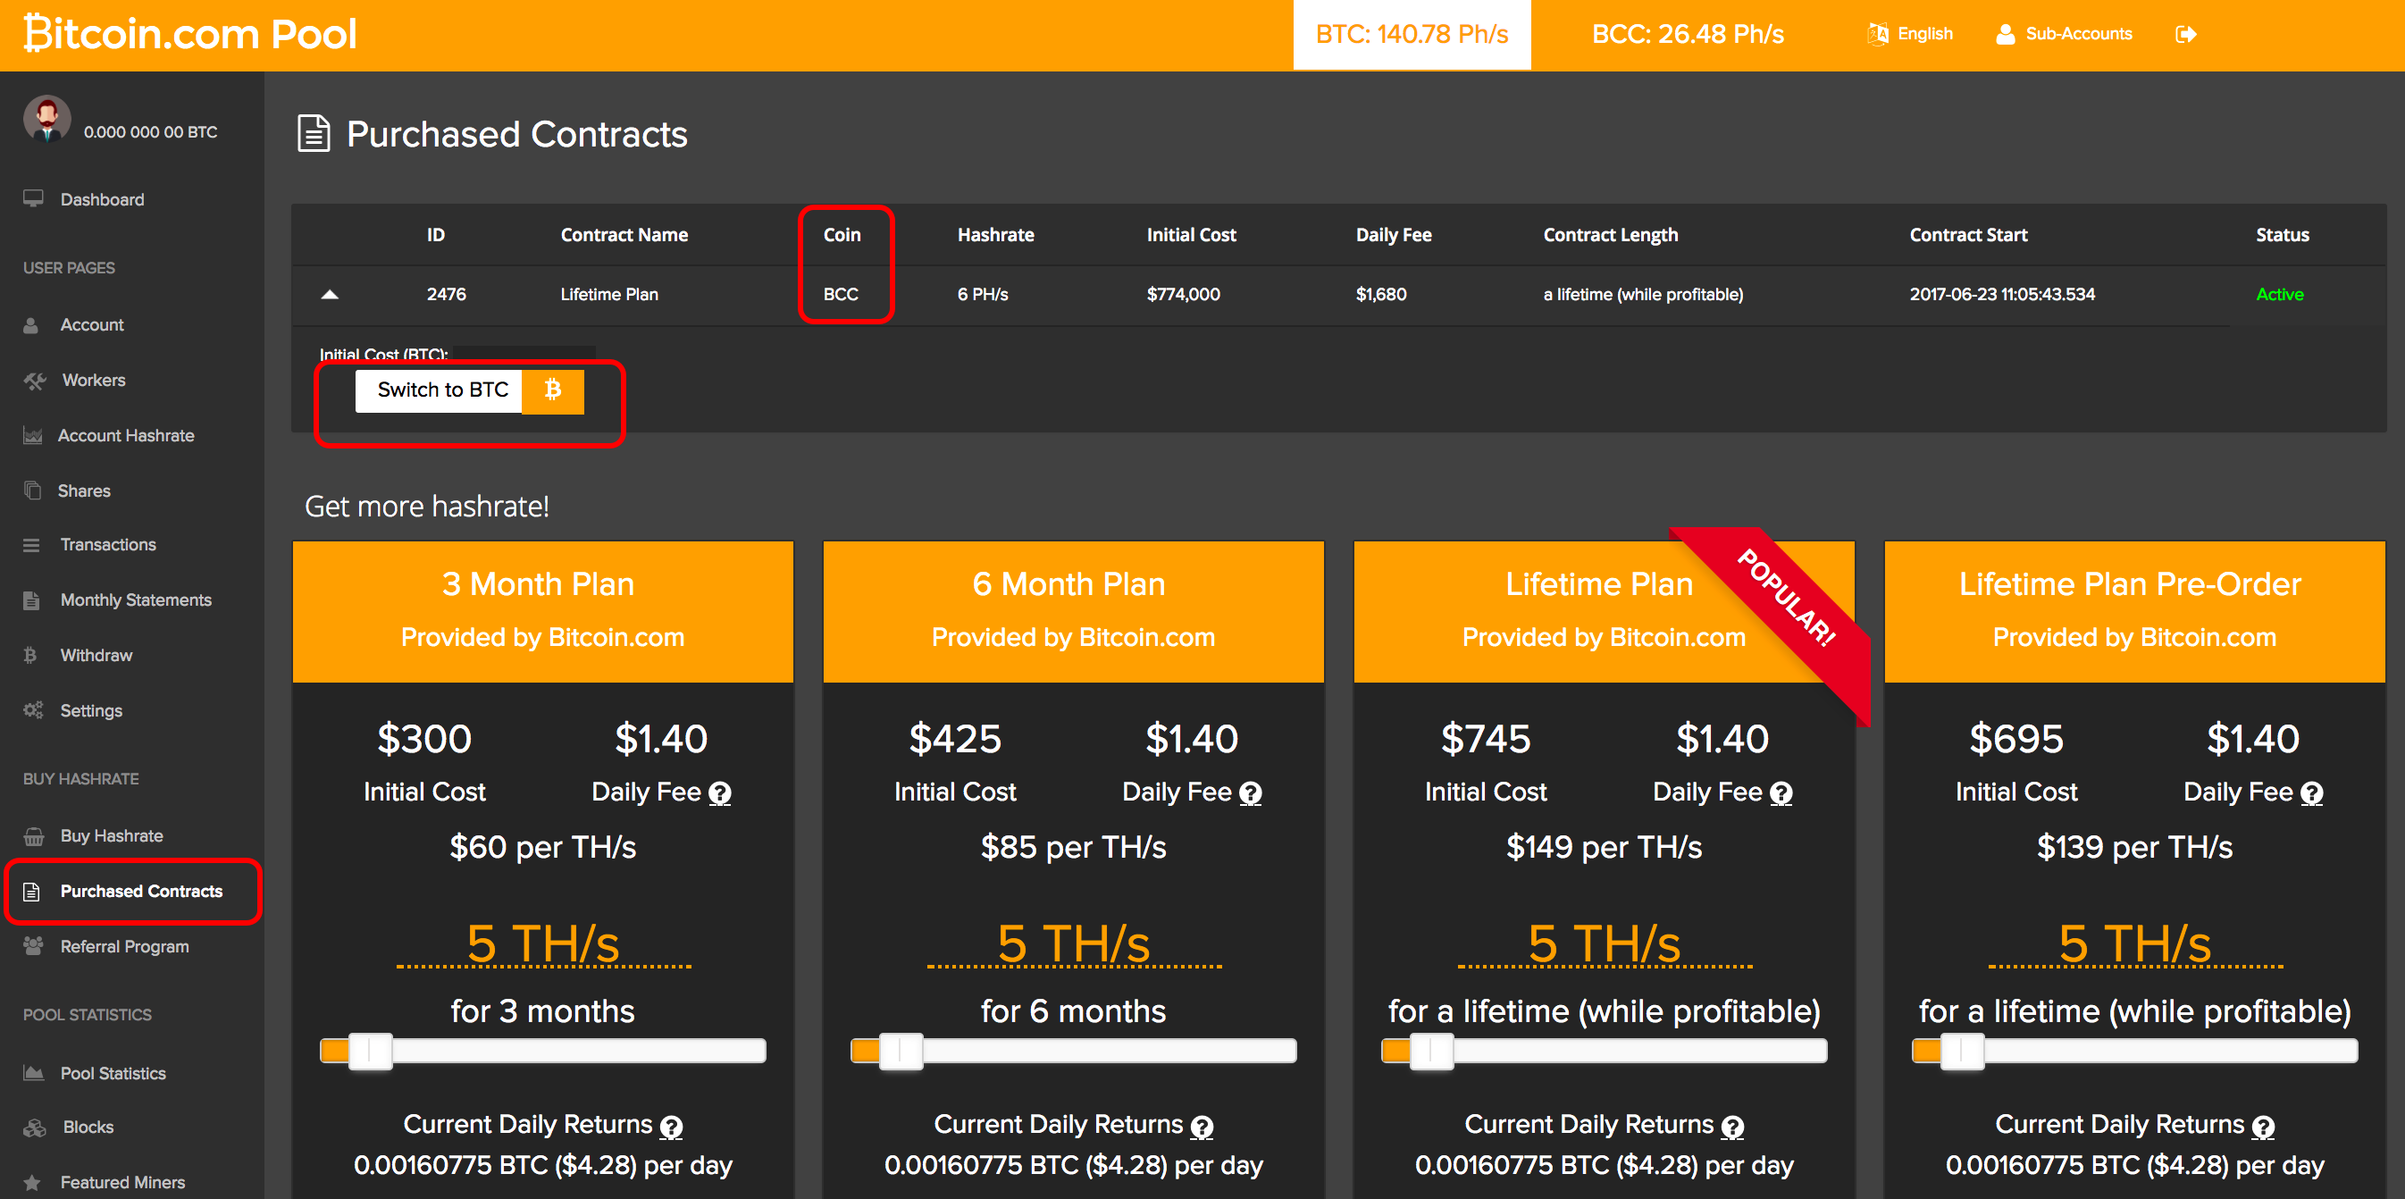This screenshot has width=2405, height=1199.
Task: Switch the contract currency to BTC
Action: pyautogui.click(x=439, y=390)
